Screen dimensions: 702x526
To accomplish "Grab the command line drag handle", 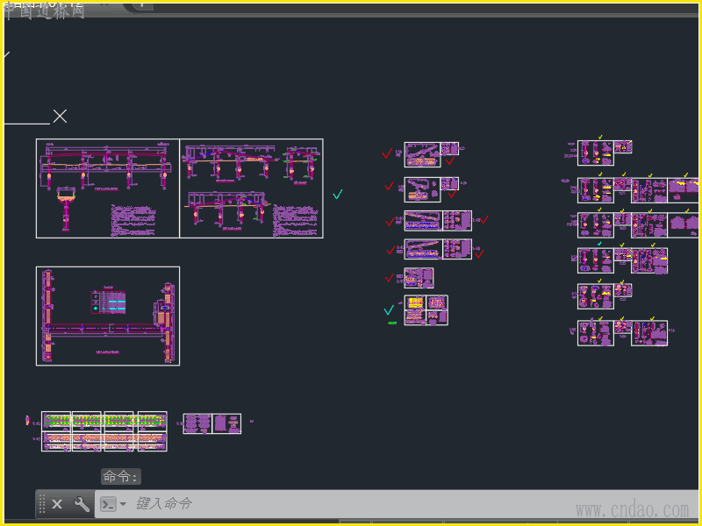I will coord(42,503).
